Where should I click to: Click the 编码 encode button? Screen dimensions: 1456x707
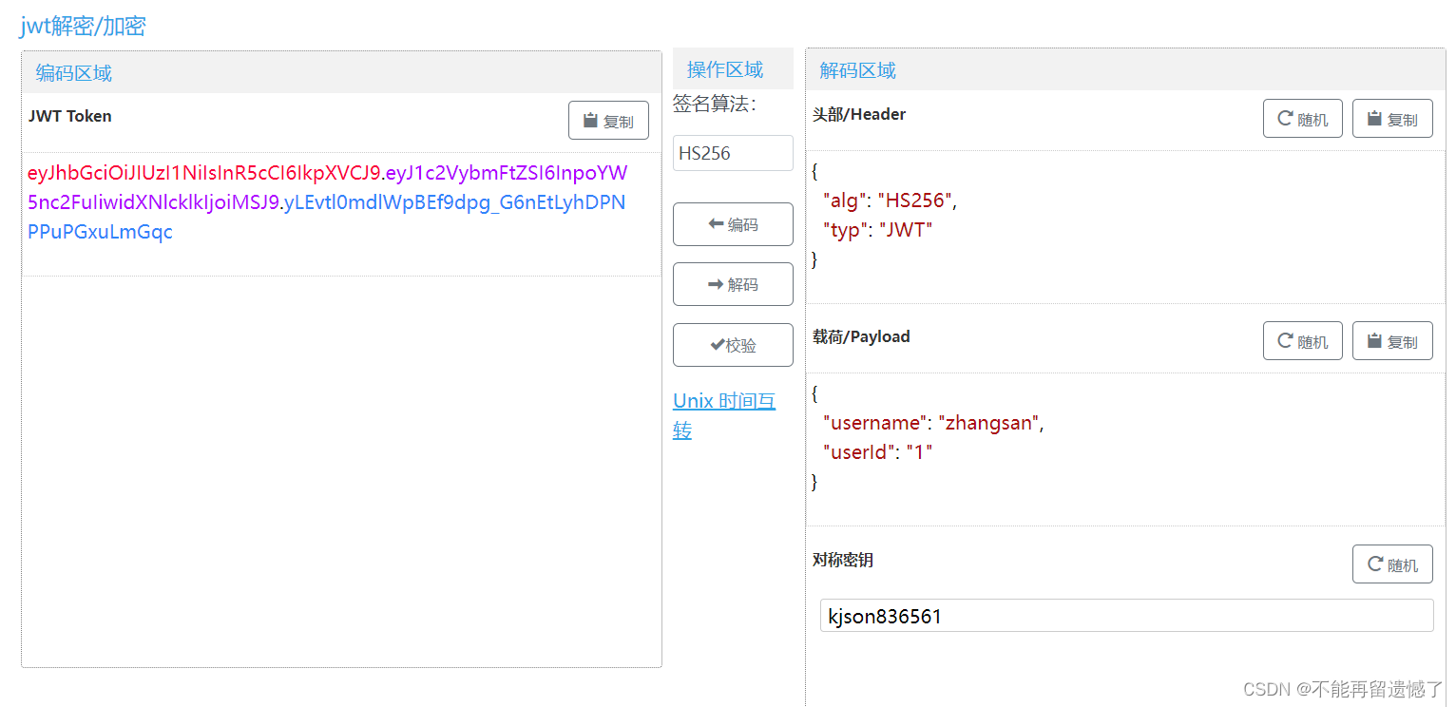(733, 224)
